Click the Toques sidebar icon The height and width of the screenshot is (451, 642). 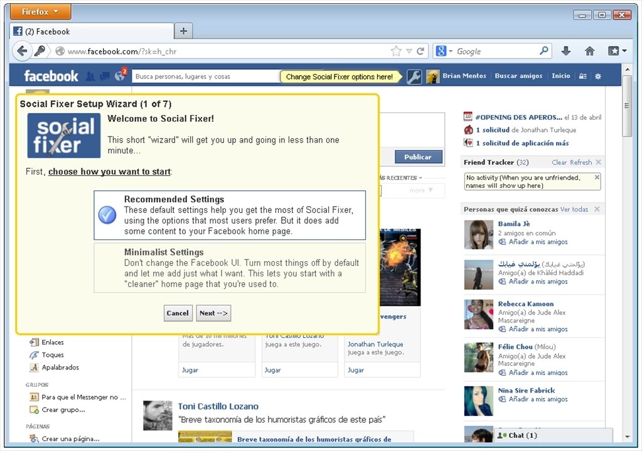point(34,355)
